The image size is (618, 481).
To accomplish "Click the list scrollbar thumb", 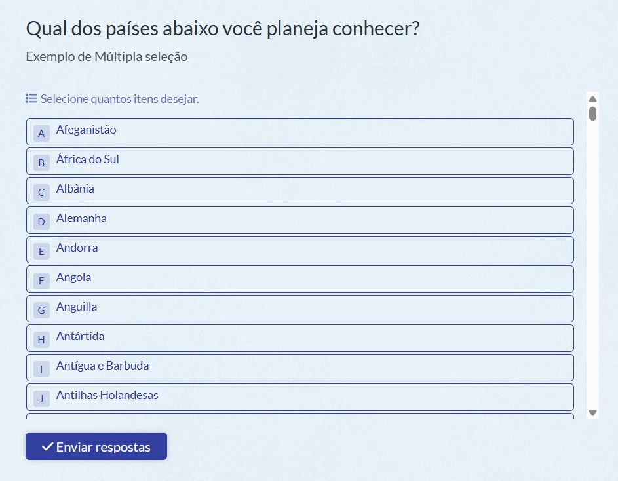I will pyautogui.click(x=593, y=113).
